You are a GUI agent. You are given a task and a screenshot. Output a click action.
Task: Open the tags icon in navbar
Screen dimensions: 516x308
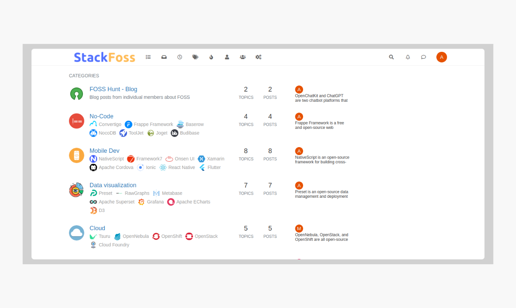(195, 57)
